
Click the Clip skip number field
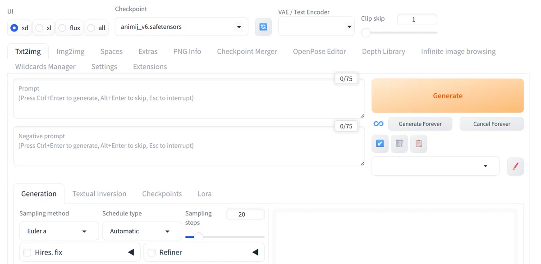click(x=417, y=19)
